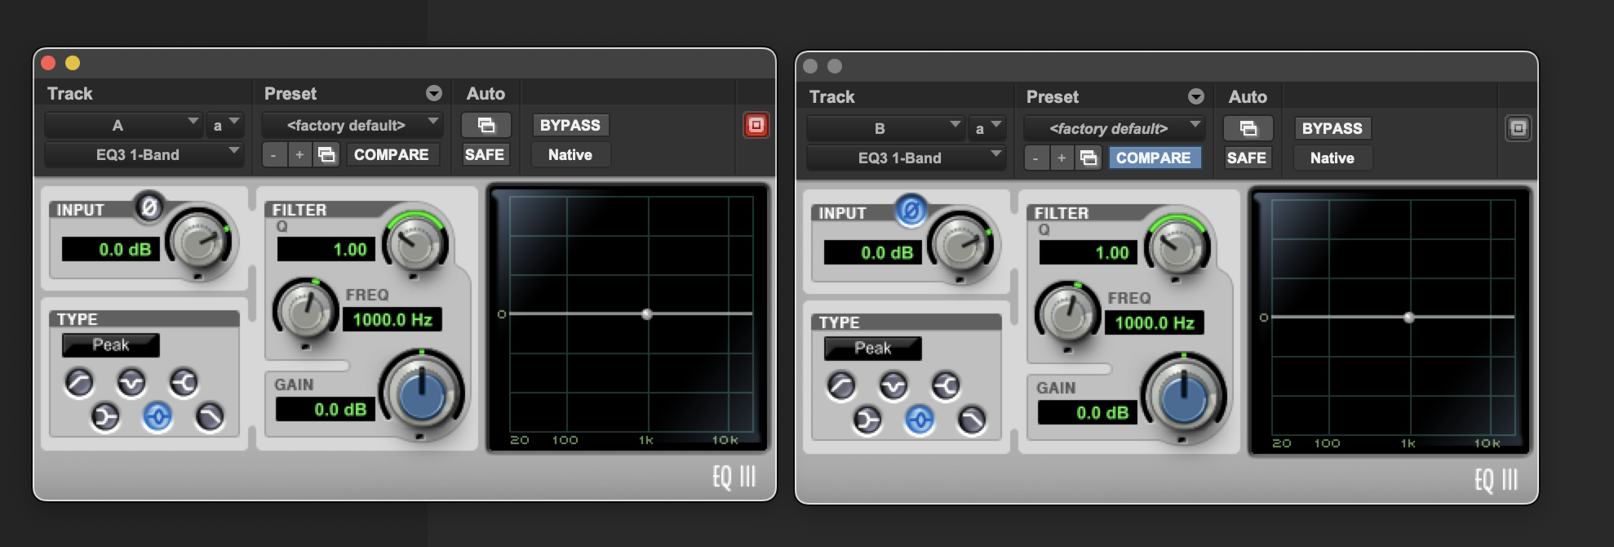Viewport: 1614px width, 547px height.
Task: Toggle red target button in track A window
Action: [x=756, y=125]
